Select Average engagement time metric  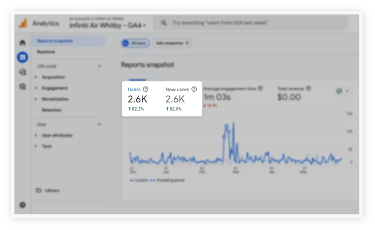click(x=233, y=97)
